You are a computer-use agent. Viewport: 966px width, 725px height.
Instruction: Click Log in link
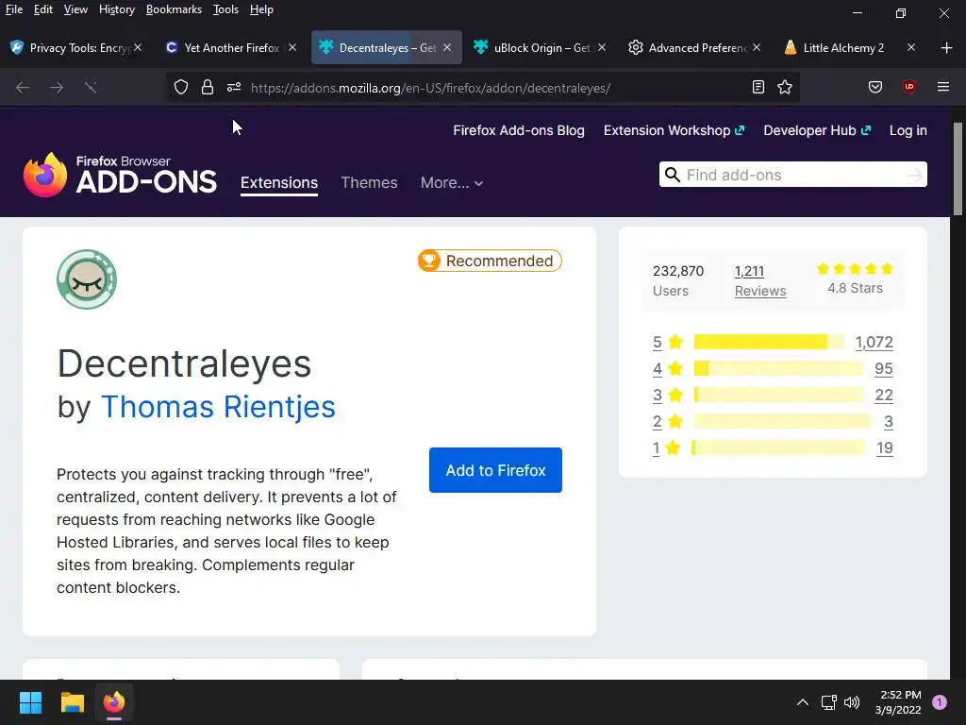click(908, 130)
